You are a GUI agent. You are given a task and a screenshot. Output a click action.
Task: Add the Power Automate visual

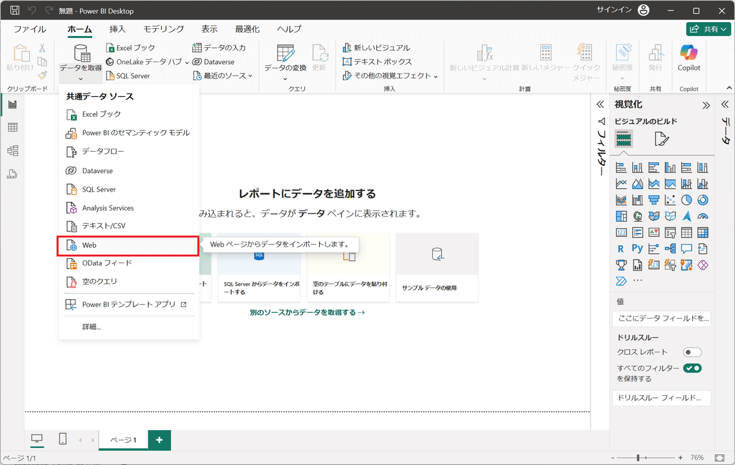tap(621, 281)
